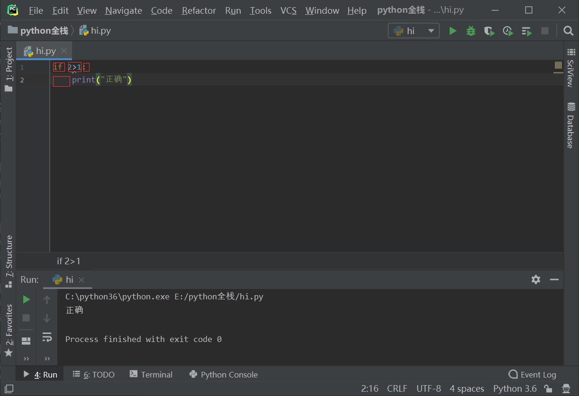The image size is (579, 396).
Task: Open the Edit menu
Action: coord(60,10)
